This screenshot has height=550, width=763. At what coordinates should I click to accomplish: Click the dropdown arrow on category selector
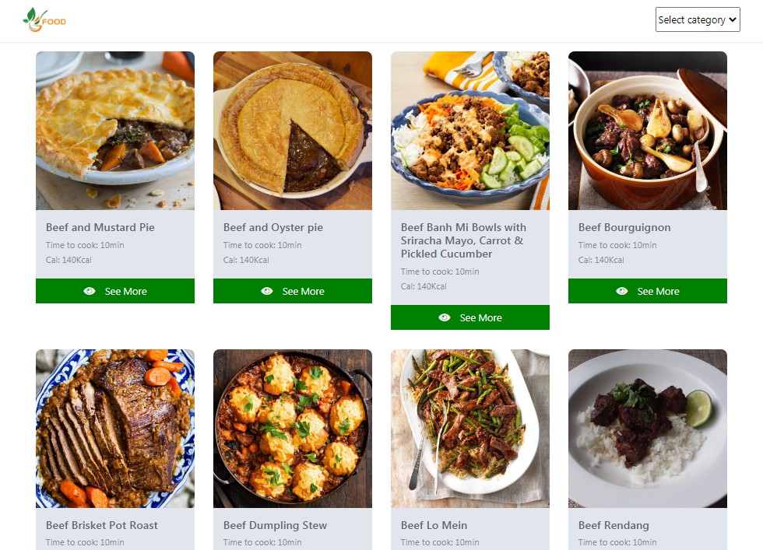point(732,19)
